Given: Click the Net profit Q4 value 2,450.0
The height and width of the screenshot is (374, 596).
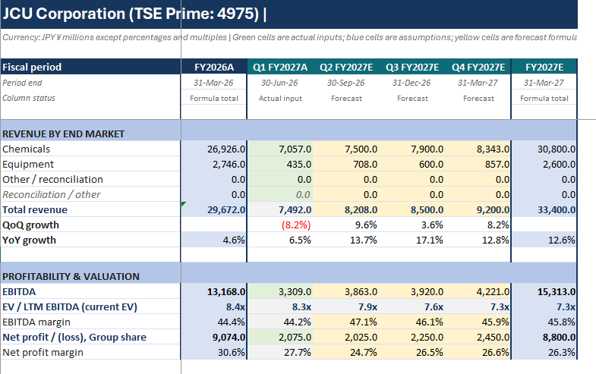Looking at the screenshot, I should (478, 337).
